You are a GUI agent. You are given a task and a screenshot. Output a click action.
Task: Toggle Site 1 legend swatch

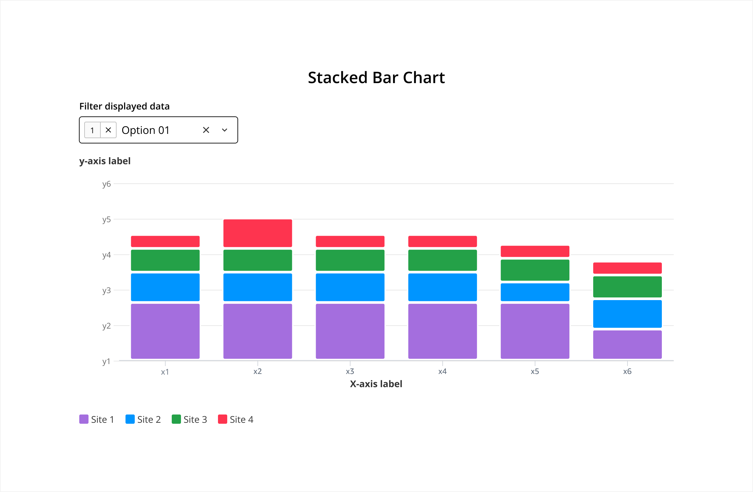point(84,419)
